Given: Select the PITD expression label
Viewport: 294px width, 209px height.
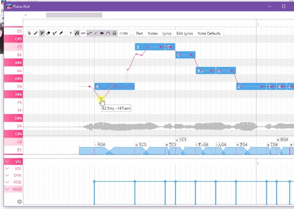Looking at the screenshot, I should 17,182.
